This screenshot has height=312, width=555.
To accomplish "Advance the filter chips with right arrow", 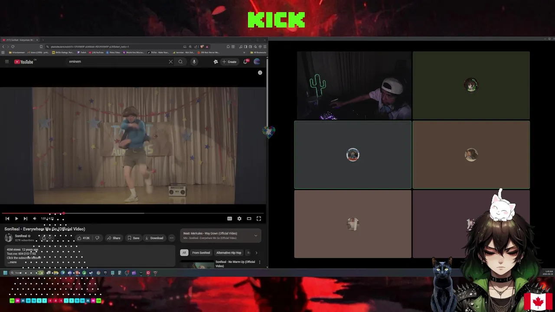I will [256, 253].
